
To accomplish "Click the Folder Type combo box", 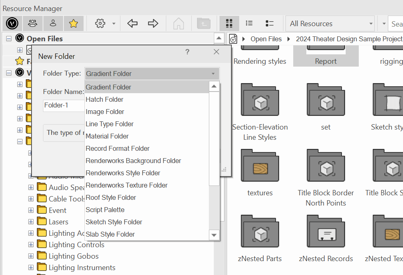I will [152, 74].
